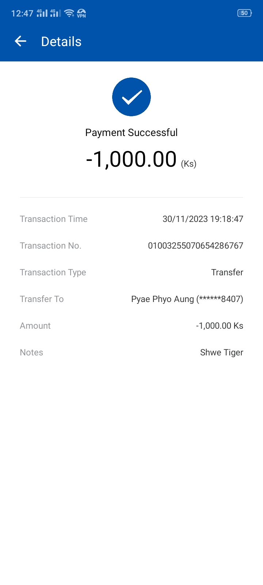Tap the battery indicator icon
Viewport: 263px width, 585px height.
pos(244,13)
